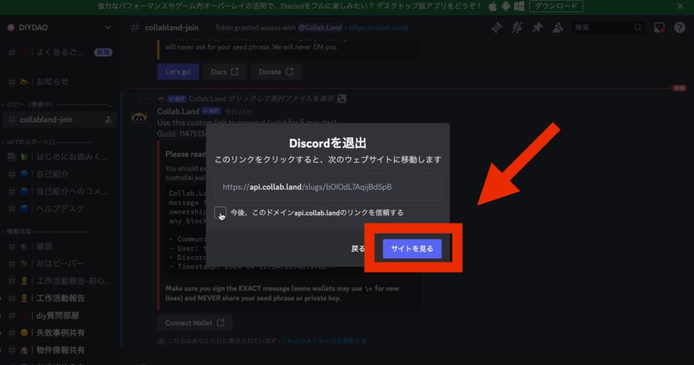Open the 物件情報共有 channel
The image size is (694, 365).
tap(60, 350)
